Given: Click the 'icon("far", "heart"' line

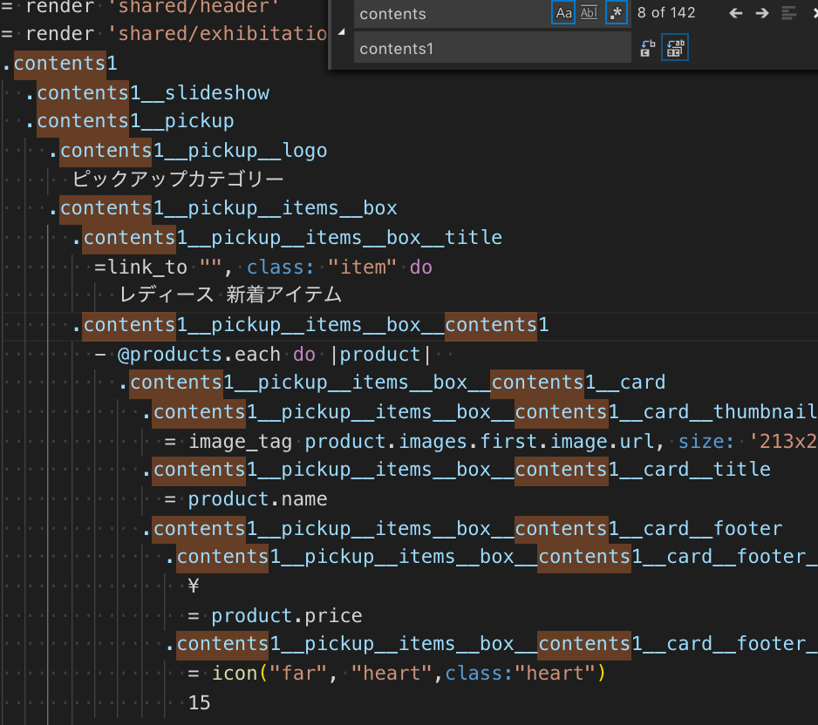Looking at the screenshot, I should (397, 673).
